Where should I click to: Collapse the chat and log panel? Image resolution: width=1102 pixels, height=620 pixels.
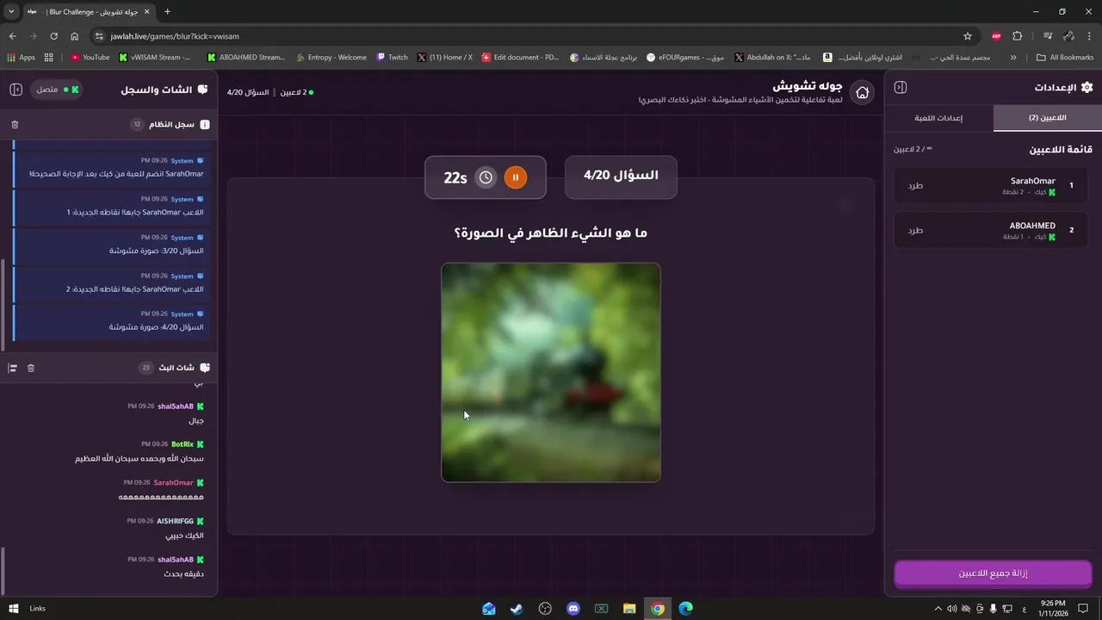16,90
